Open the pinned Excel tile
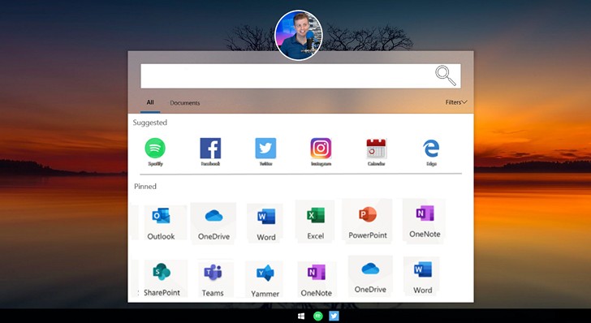591x323 pixels. pos(315,222)
